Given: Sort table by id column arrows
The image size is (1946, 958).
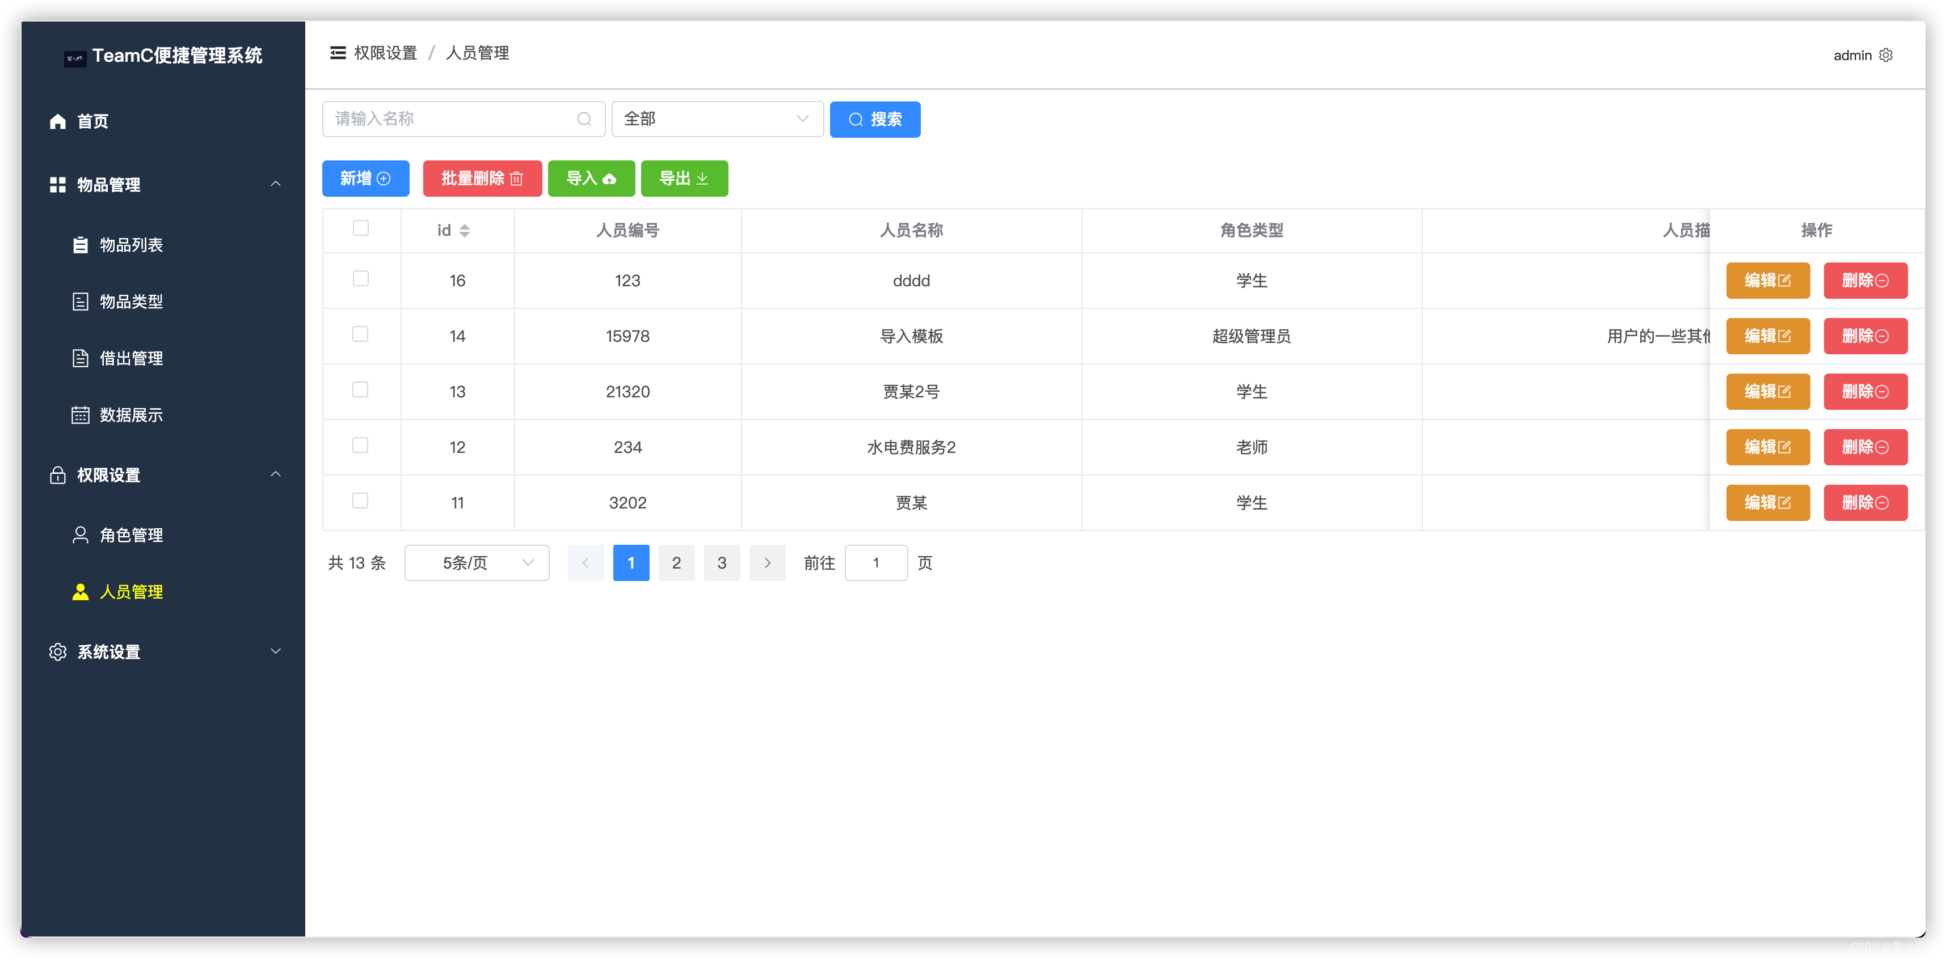Looking at the screenshot, I should [x=465, y=231].
